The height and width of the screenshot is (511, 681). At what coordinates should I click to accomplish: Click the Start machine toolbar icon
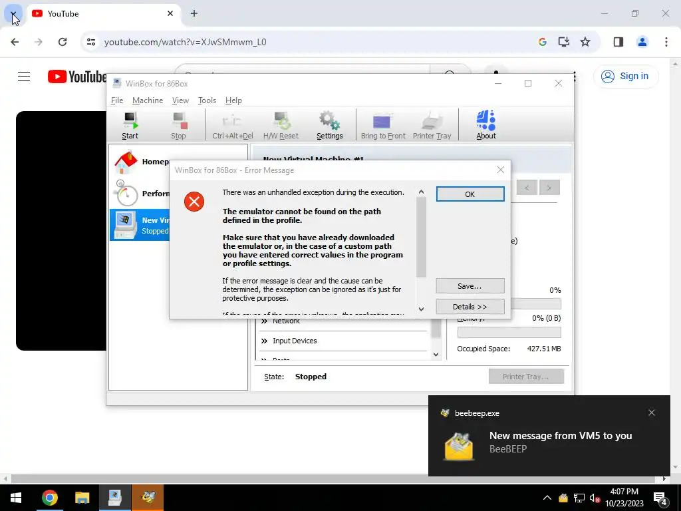coord(130,126)
